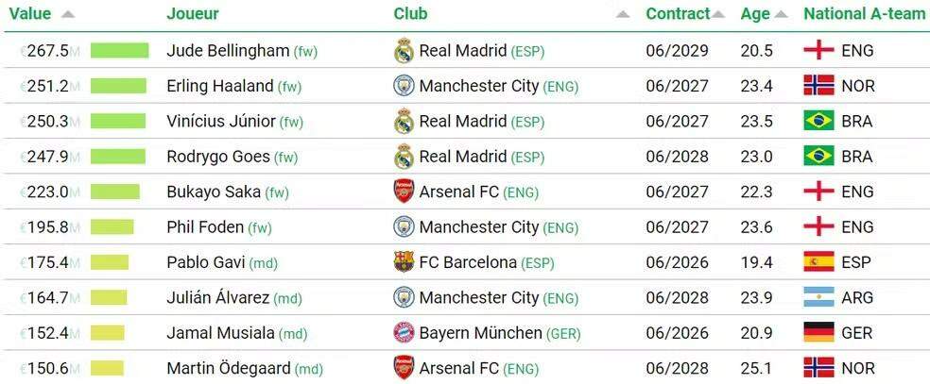
Task: Sort by Club using the arrow
Action: coord(622,15)
